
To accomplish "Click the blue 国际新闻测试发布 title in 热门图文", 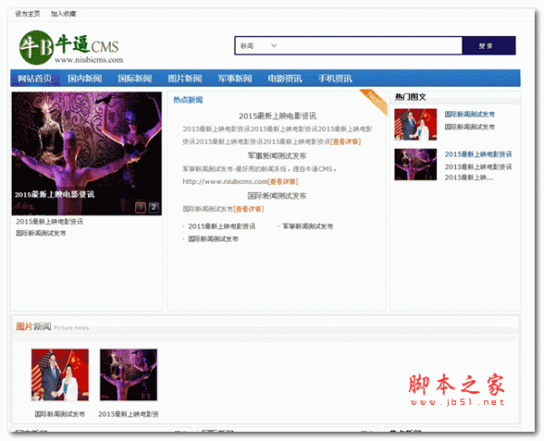I will [470, 114].
